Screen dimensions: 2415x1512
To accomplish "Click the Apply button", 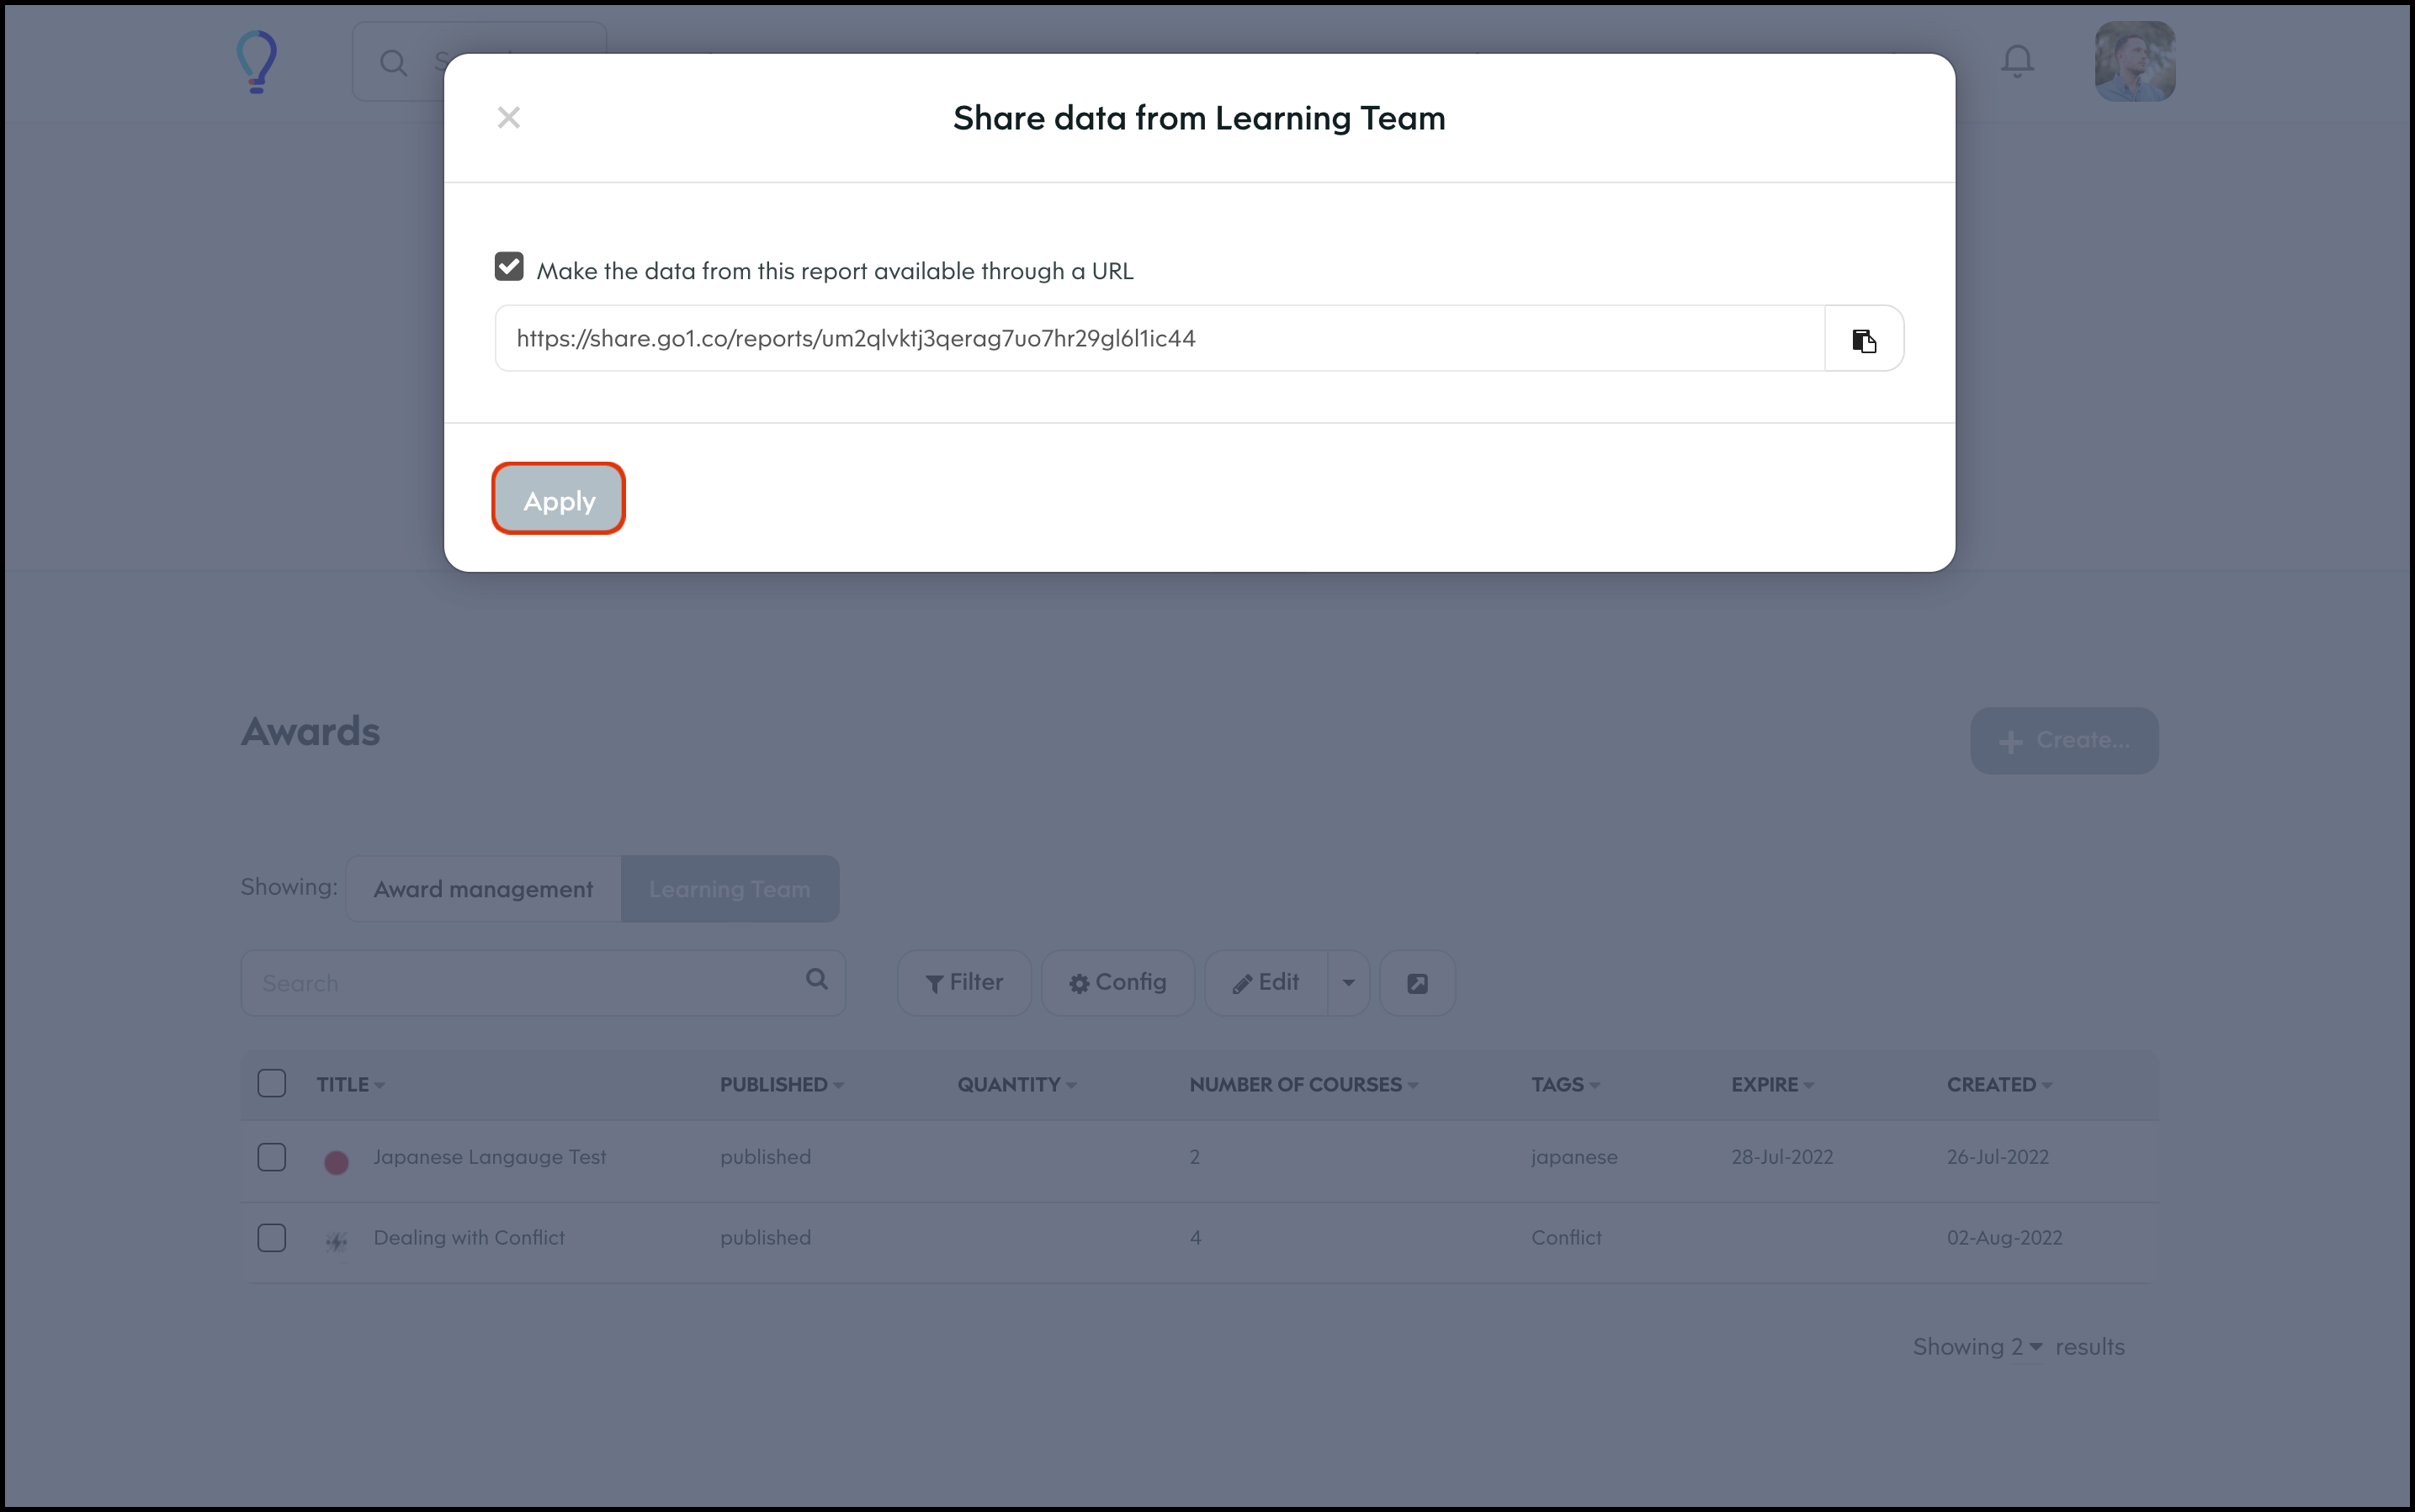I will tap(558, 499).
